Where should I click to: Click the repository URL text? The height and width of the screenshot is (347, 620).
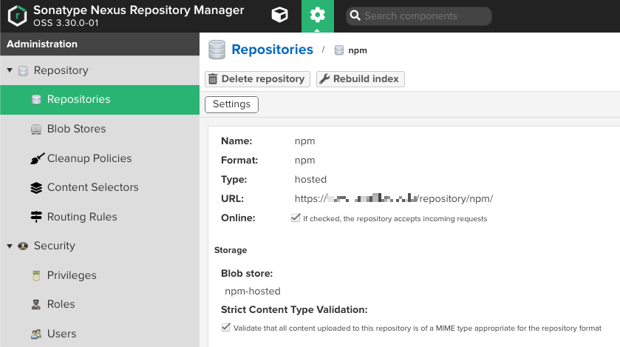(x=394, y=198)
